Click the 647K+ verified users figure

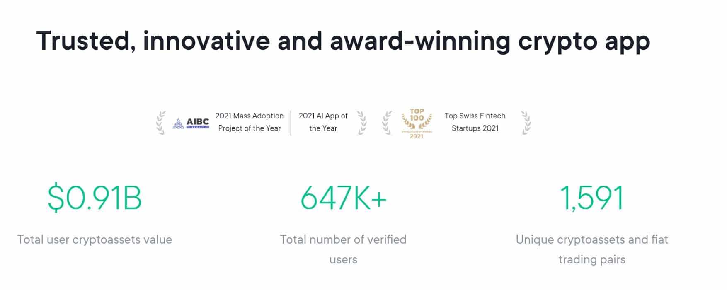click(x=343, y=198)
